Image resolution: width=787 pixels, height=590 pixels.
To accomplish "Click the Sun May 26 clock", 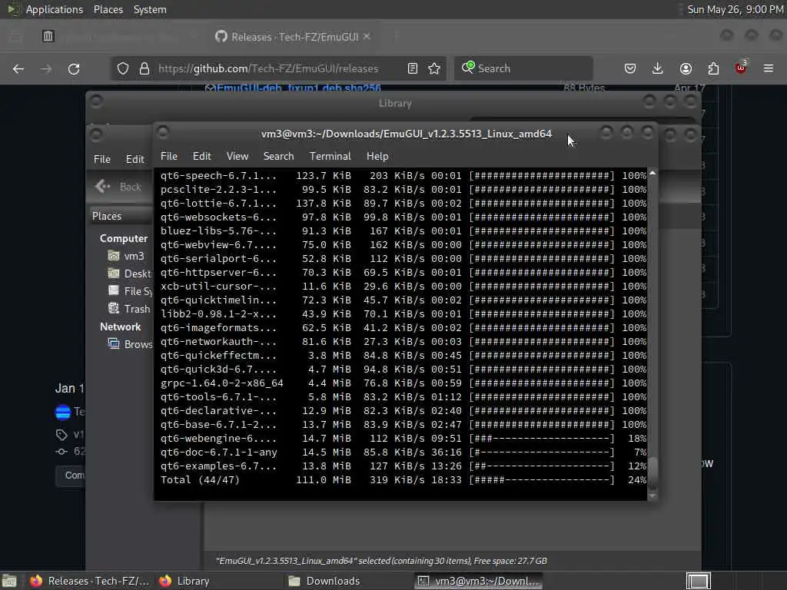I will [x=735, y=9].
